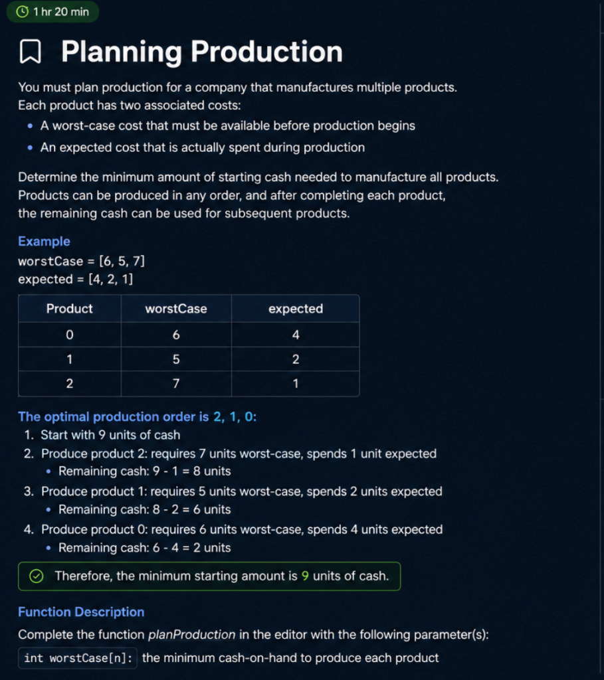Screen dimensions: 604x680
Task: Click the Function Description heading
Action: point(81,612)
